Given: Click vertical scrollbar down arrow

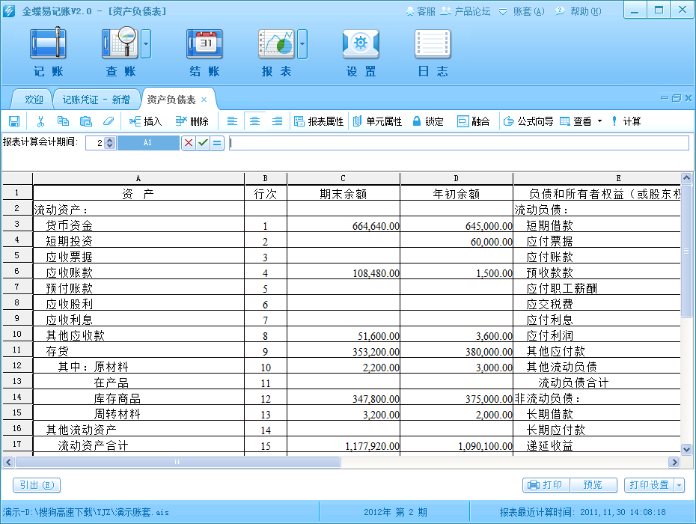Looking at the screenshot, I should point(686,449).
